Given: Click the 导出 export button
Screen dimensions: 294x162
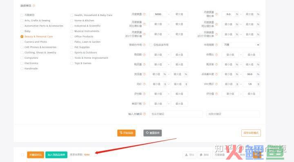Looking at the screenshot, I should (189, 155).
